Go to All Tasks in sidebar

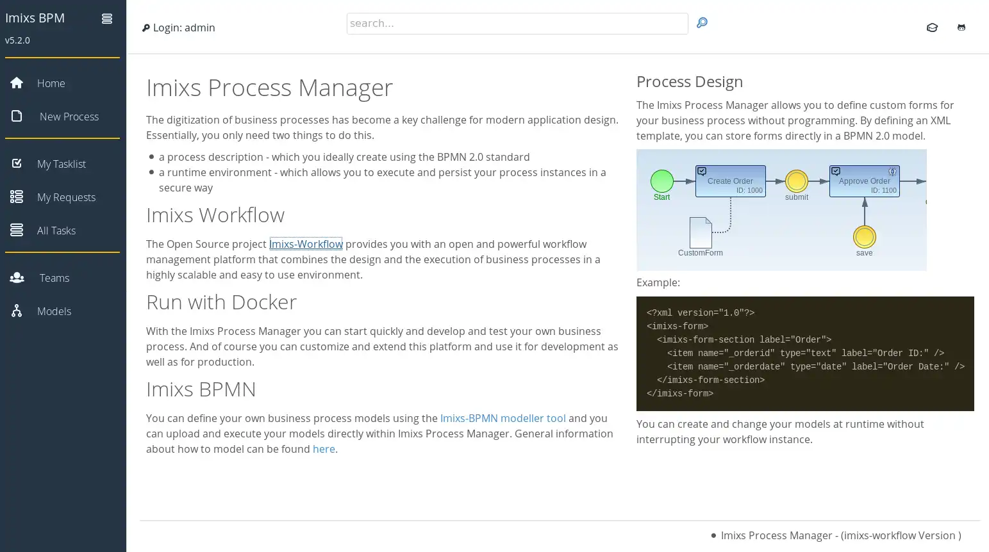56,231
